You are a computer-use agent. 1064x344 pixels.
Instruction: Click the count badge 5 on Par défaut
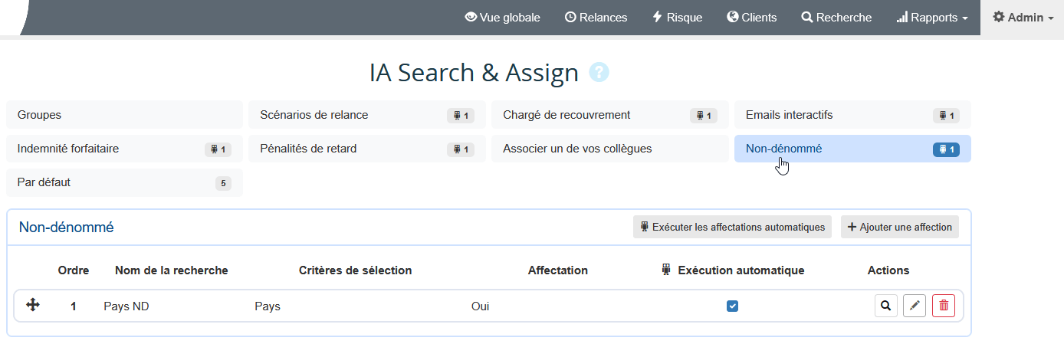[x=223, y=183]
